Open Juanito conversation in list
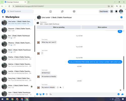 pyautogui.click(x=17, y=72)
